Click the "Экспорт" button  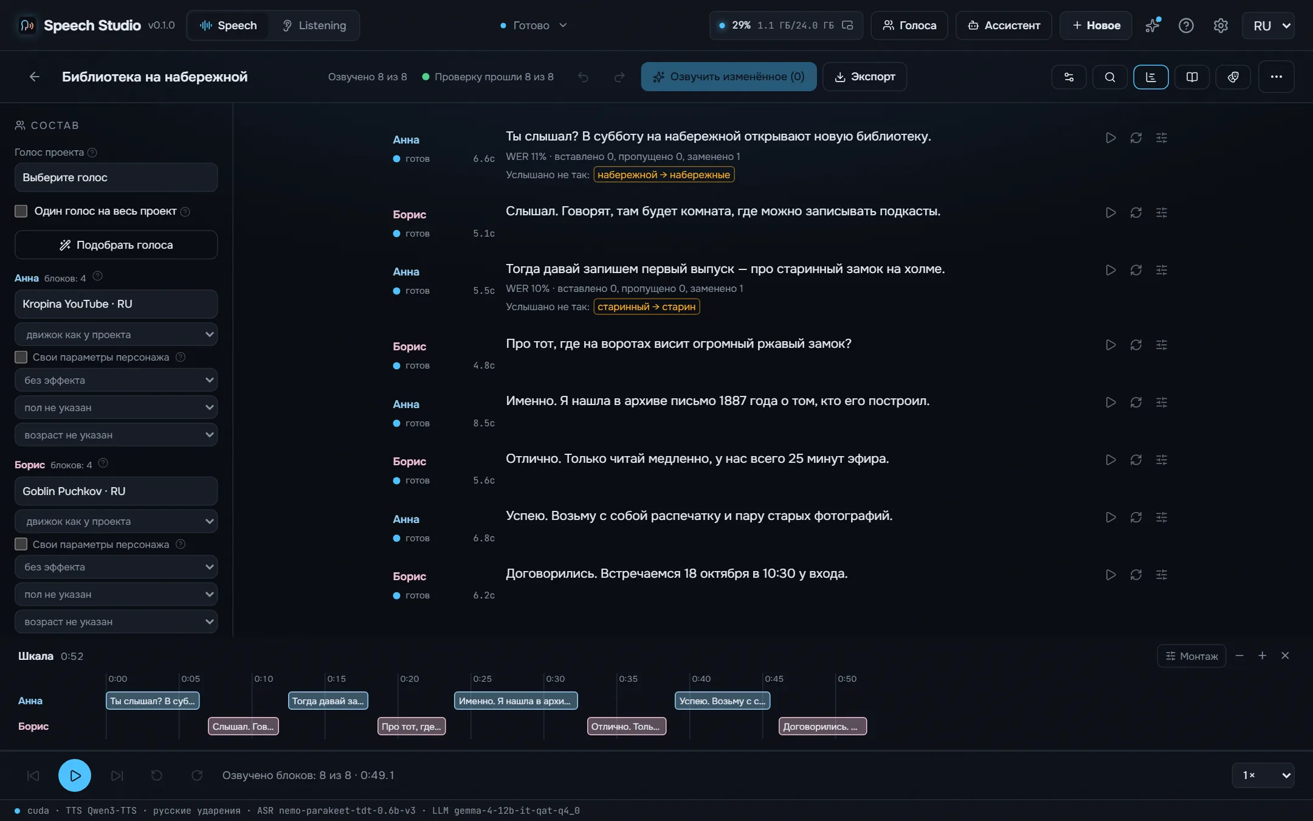(x=864, y=77)
